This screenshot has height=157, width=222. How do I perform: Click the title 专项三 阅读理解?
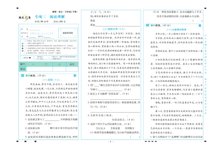[x=50, y=17]
